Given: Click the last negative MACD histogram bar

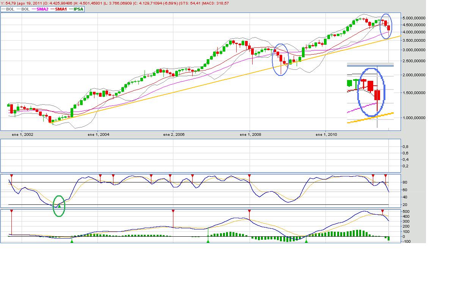Looking at the screenshot, I should coord(389,238).
